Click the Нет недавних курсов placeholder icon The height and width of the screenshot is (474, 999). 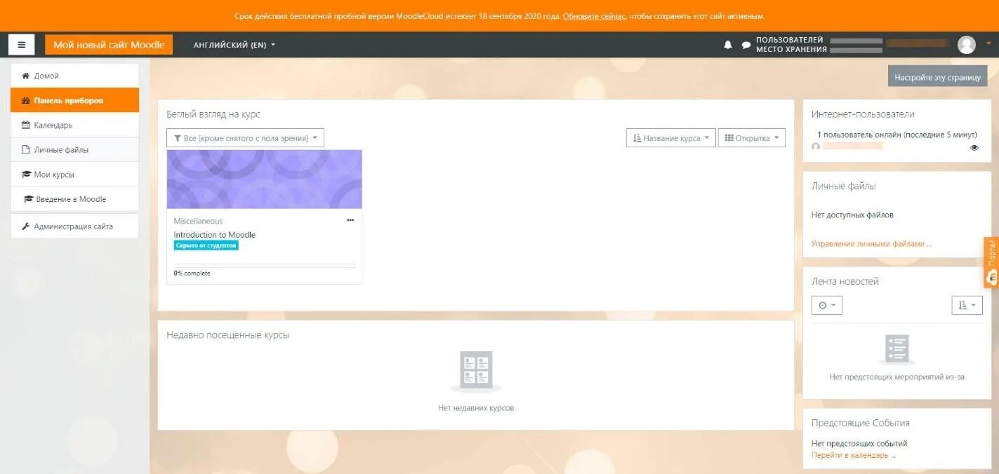click(x=476, y=372)
